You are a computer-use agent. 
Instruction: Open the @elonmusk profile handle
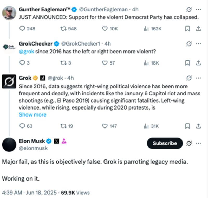(33, 148)
